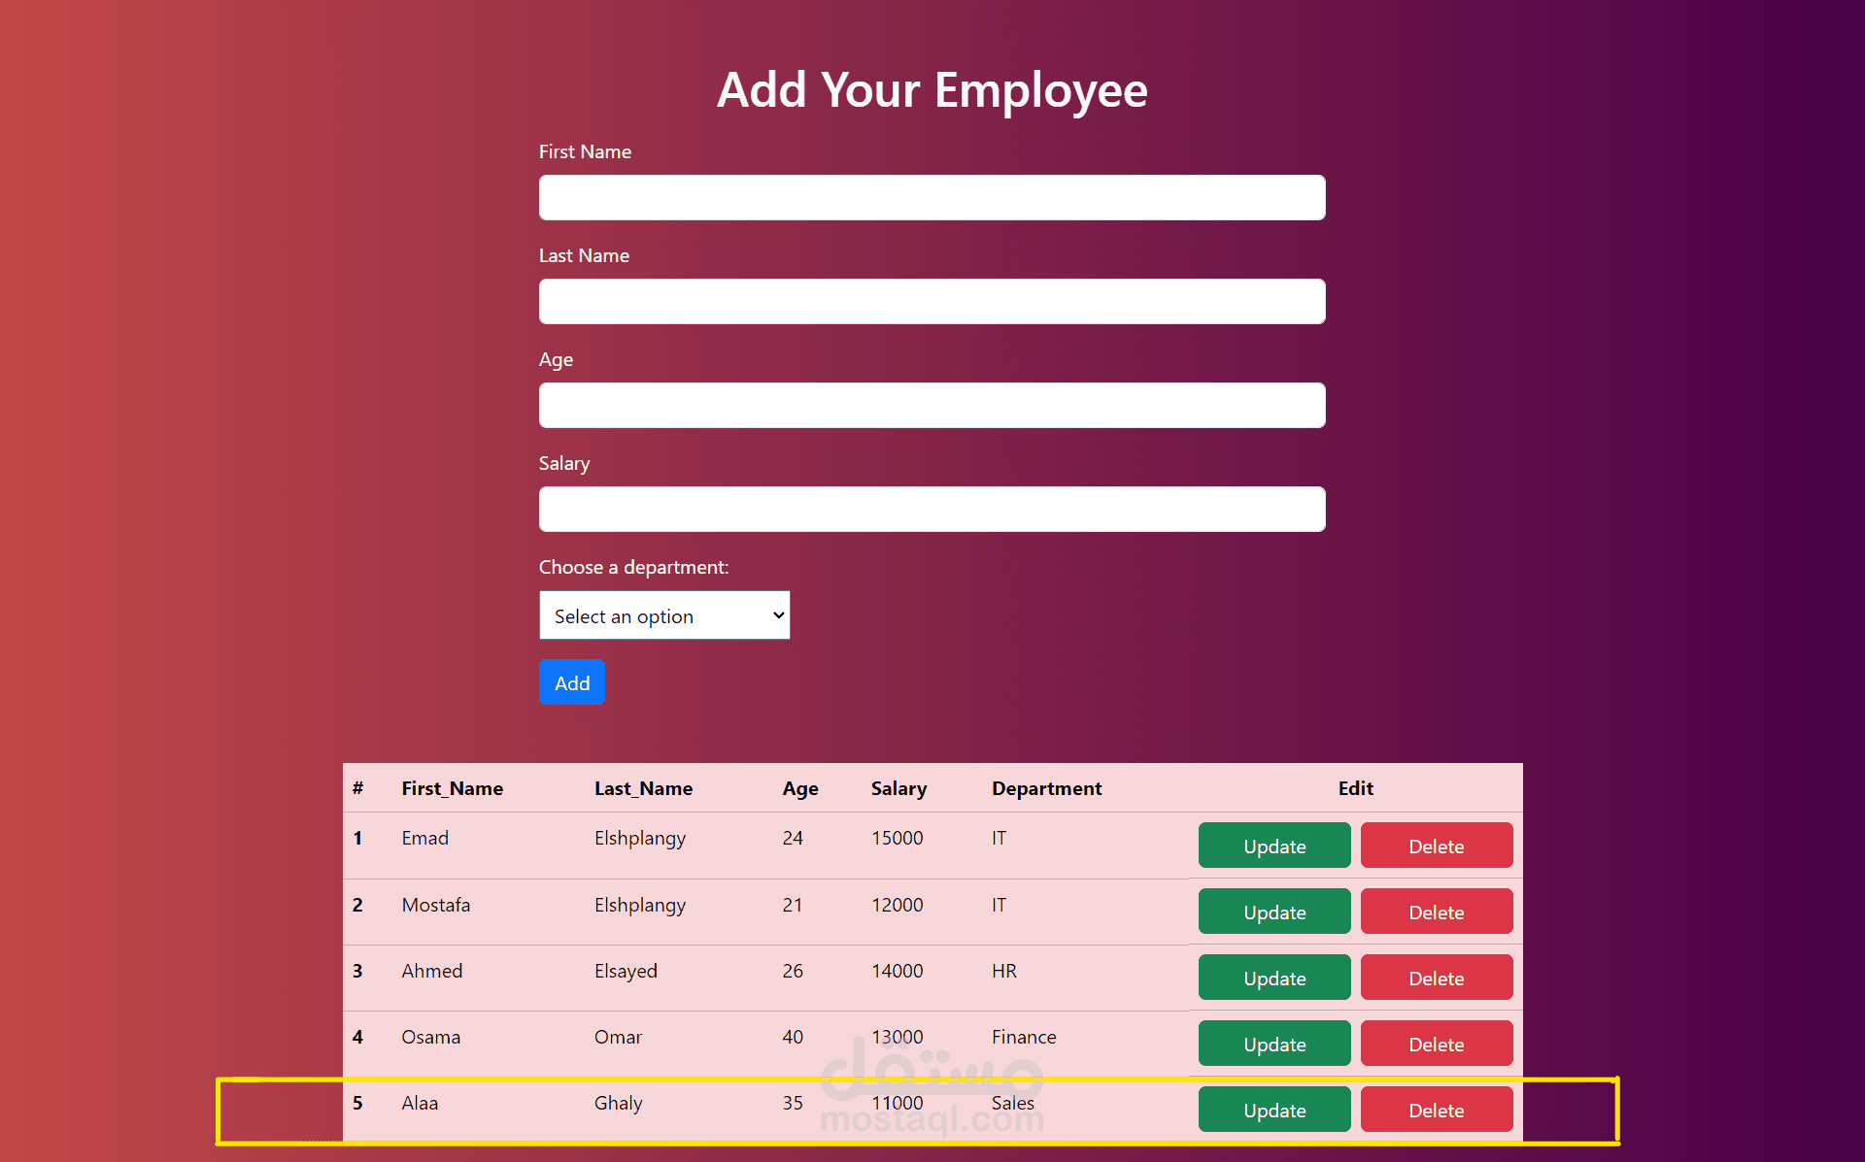The height and width of the screenshot is (1162, 1865).
Task: Click the Department column header
Action: [x=1046, y=788]
